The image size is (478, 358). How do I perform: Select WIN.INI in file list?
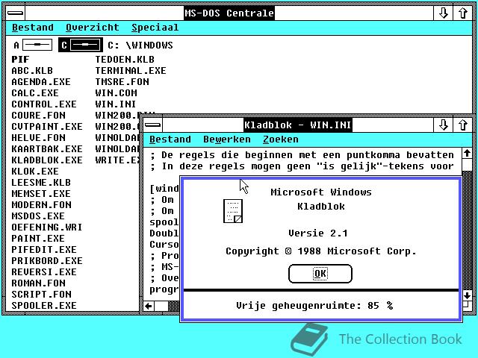pos(115,104)
